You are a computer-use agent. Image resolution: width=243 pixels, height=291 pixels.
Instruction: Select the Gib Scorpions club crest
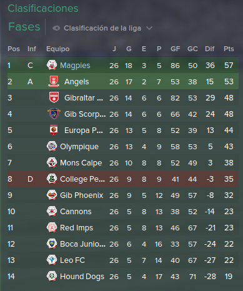[54, 114]
